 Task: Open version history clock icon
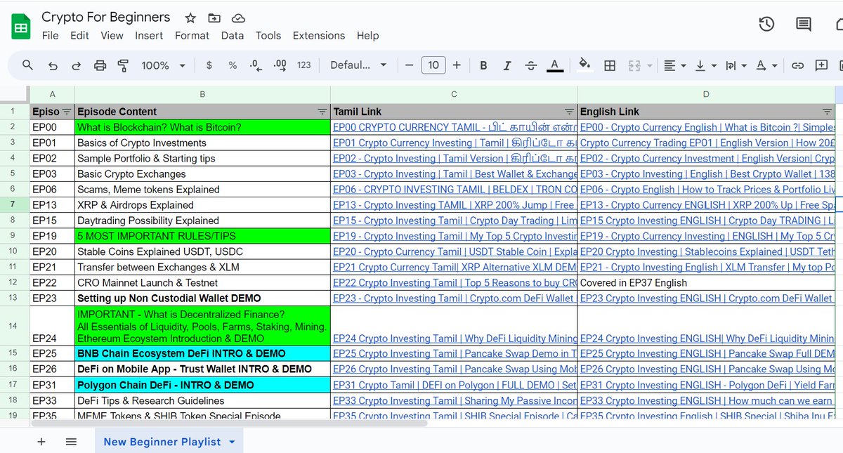[766, 25]
